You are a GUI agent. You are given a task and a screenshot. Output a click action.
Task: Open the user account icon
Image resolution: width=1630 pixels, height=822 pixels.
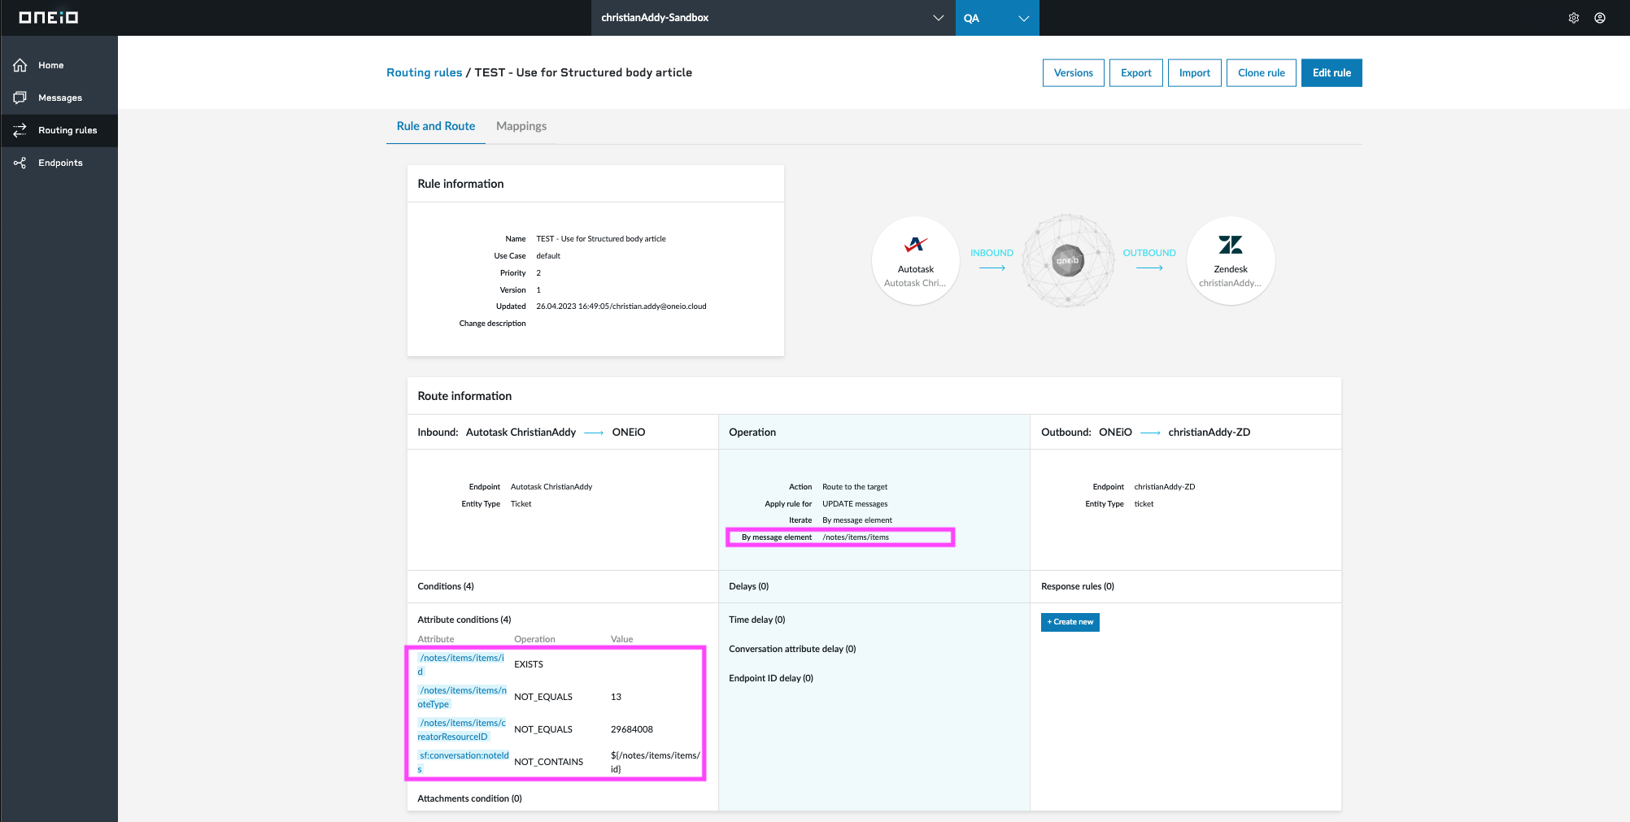(x=1600, y=18)
